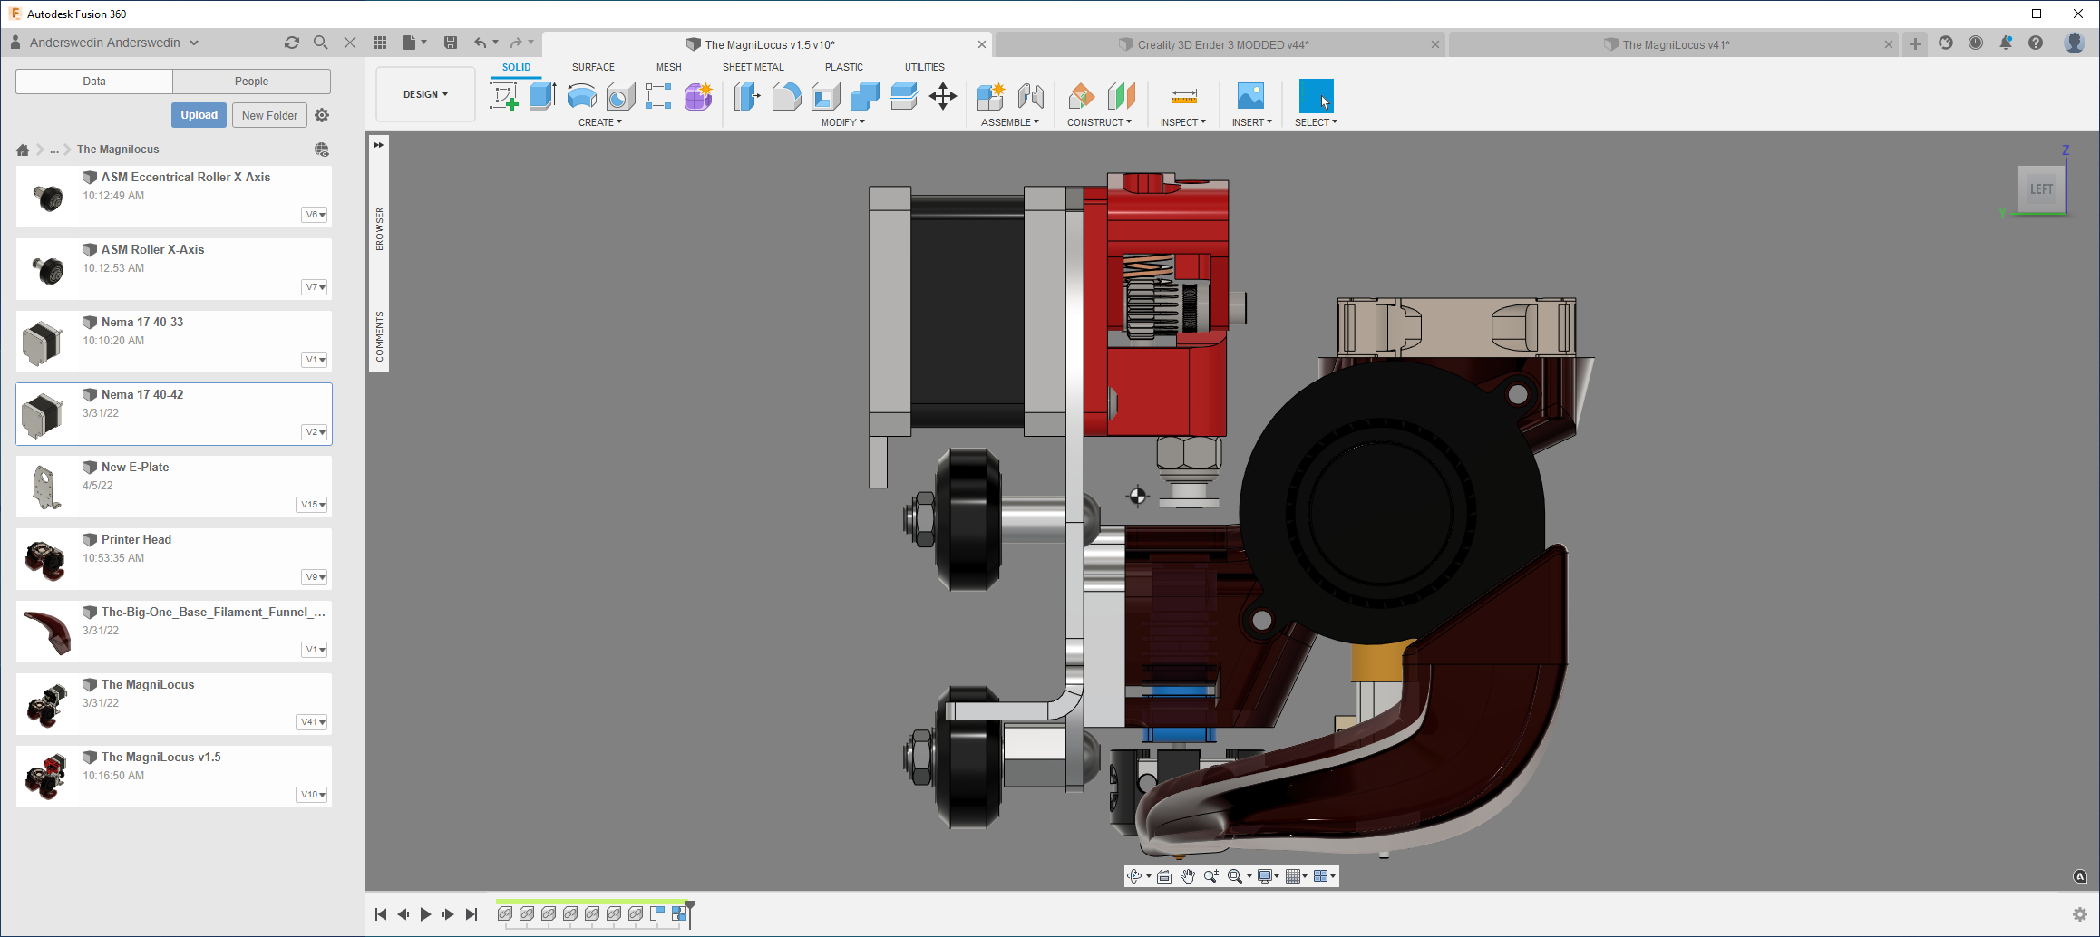This screenshot has height=937, width=2100.
Task: Click the Insert image icon
Action: (1250, 95)
